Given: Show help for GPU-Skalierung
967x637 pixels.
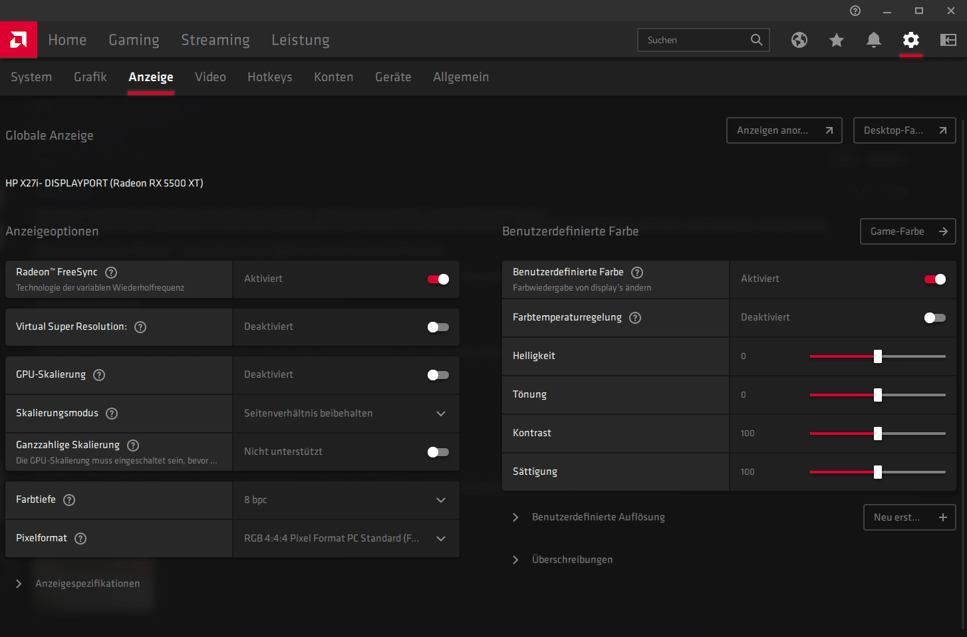Looking at the screenshot, I should (x=99, y=374).
